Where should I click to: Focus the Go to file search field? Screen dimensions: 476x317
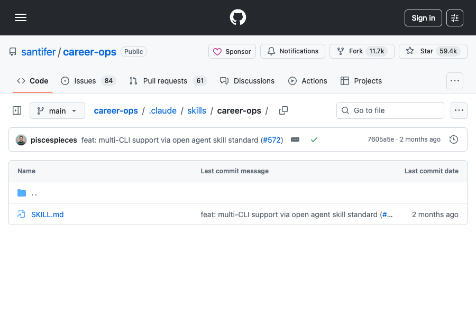click(x=390, y=110)
